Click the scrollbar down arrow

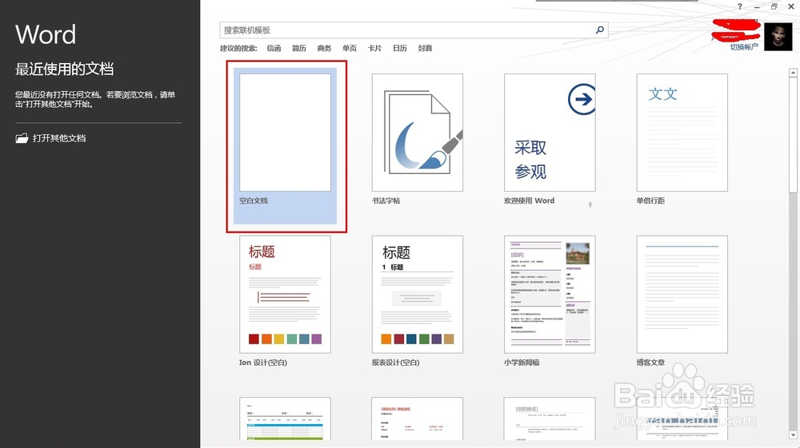point(793,435)
